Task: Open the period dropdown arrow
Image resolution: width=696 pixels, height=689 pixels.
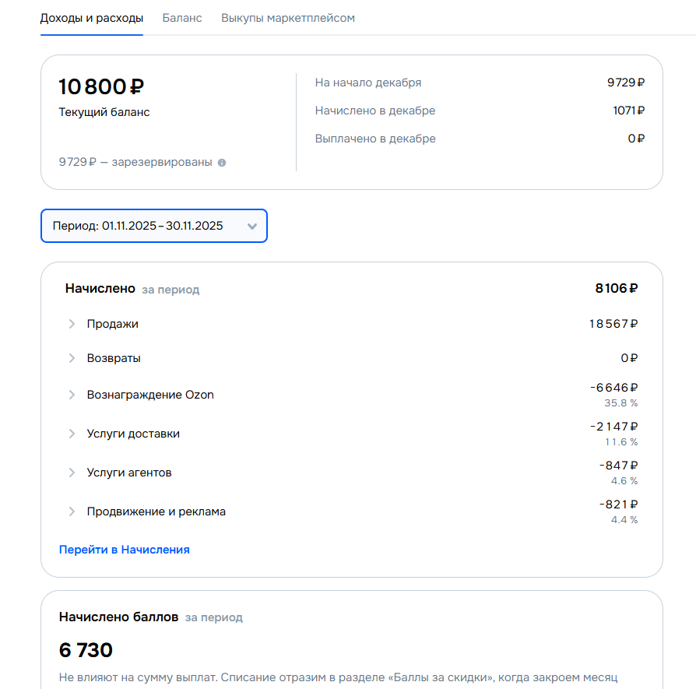Action: pyautogui.click(x=251, y=227)
